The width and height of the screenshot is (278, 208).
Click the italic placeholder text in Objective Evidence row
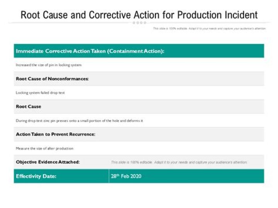tap(179, 162)
